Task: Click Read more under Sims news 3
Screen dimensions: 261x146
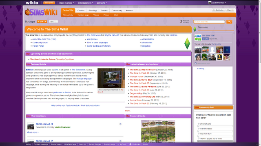Action: (33, 132)
